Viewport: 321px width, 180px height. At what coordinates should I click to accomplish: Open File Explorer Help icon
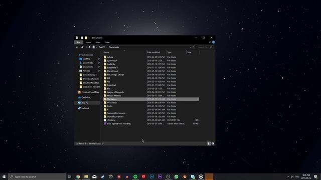pyautogui.click(x=213, y=42)
